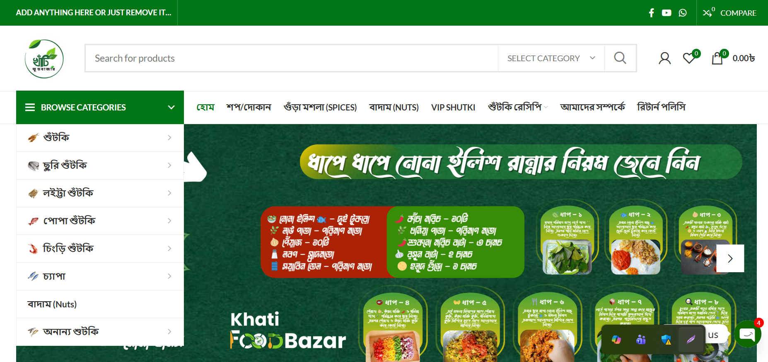The height and width of the screenshot is (362, 768).
Task: Click the magnifier search button
Action: pos(620,58)
